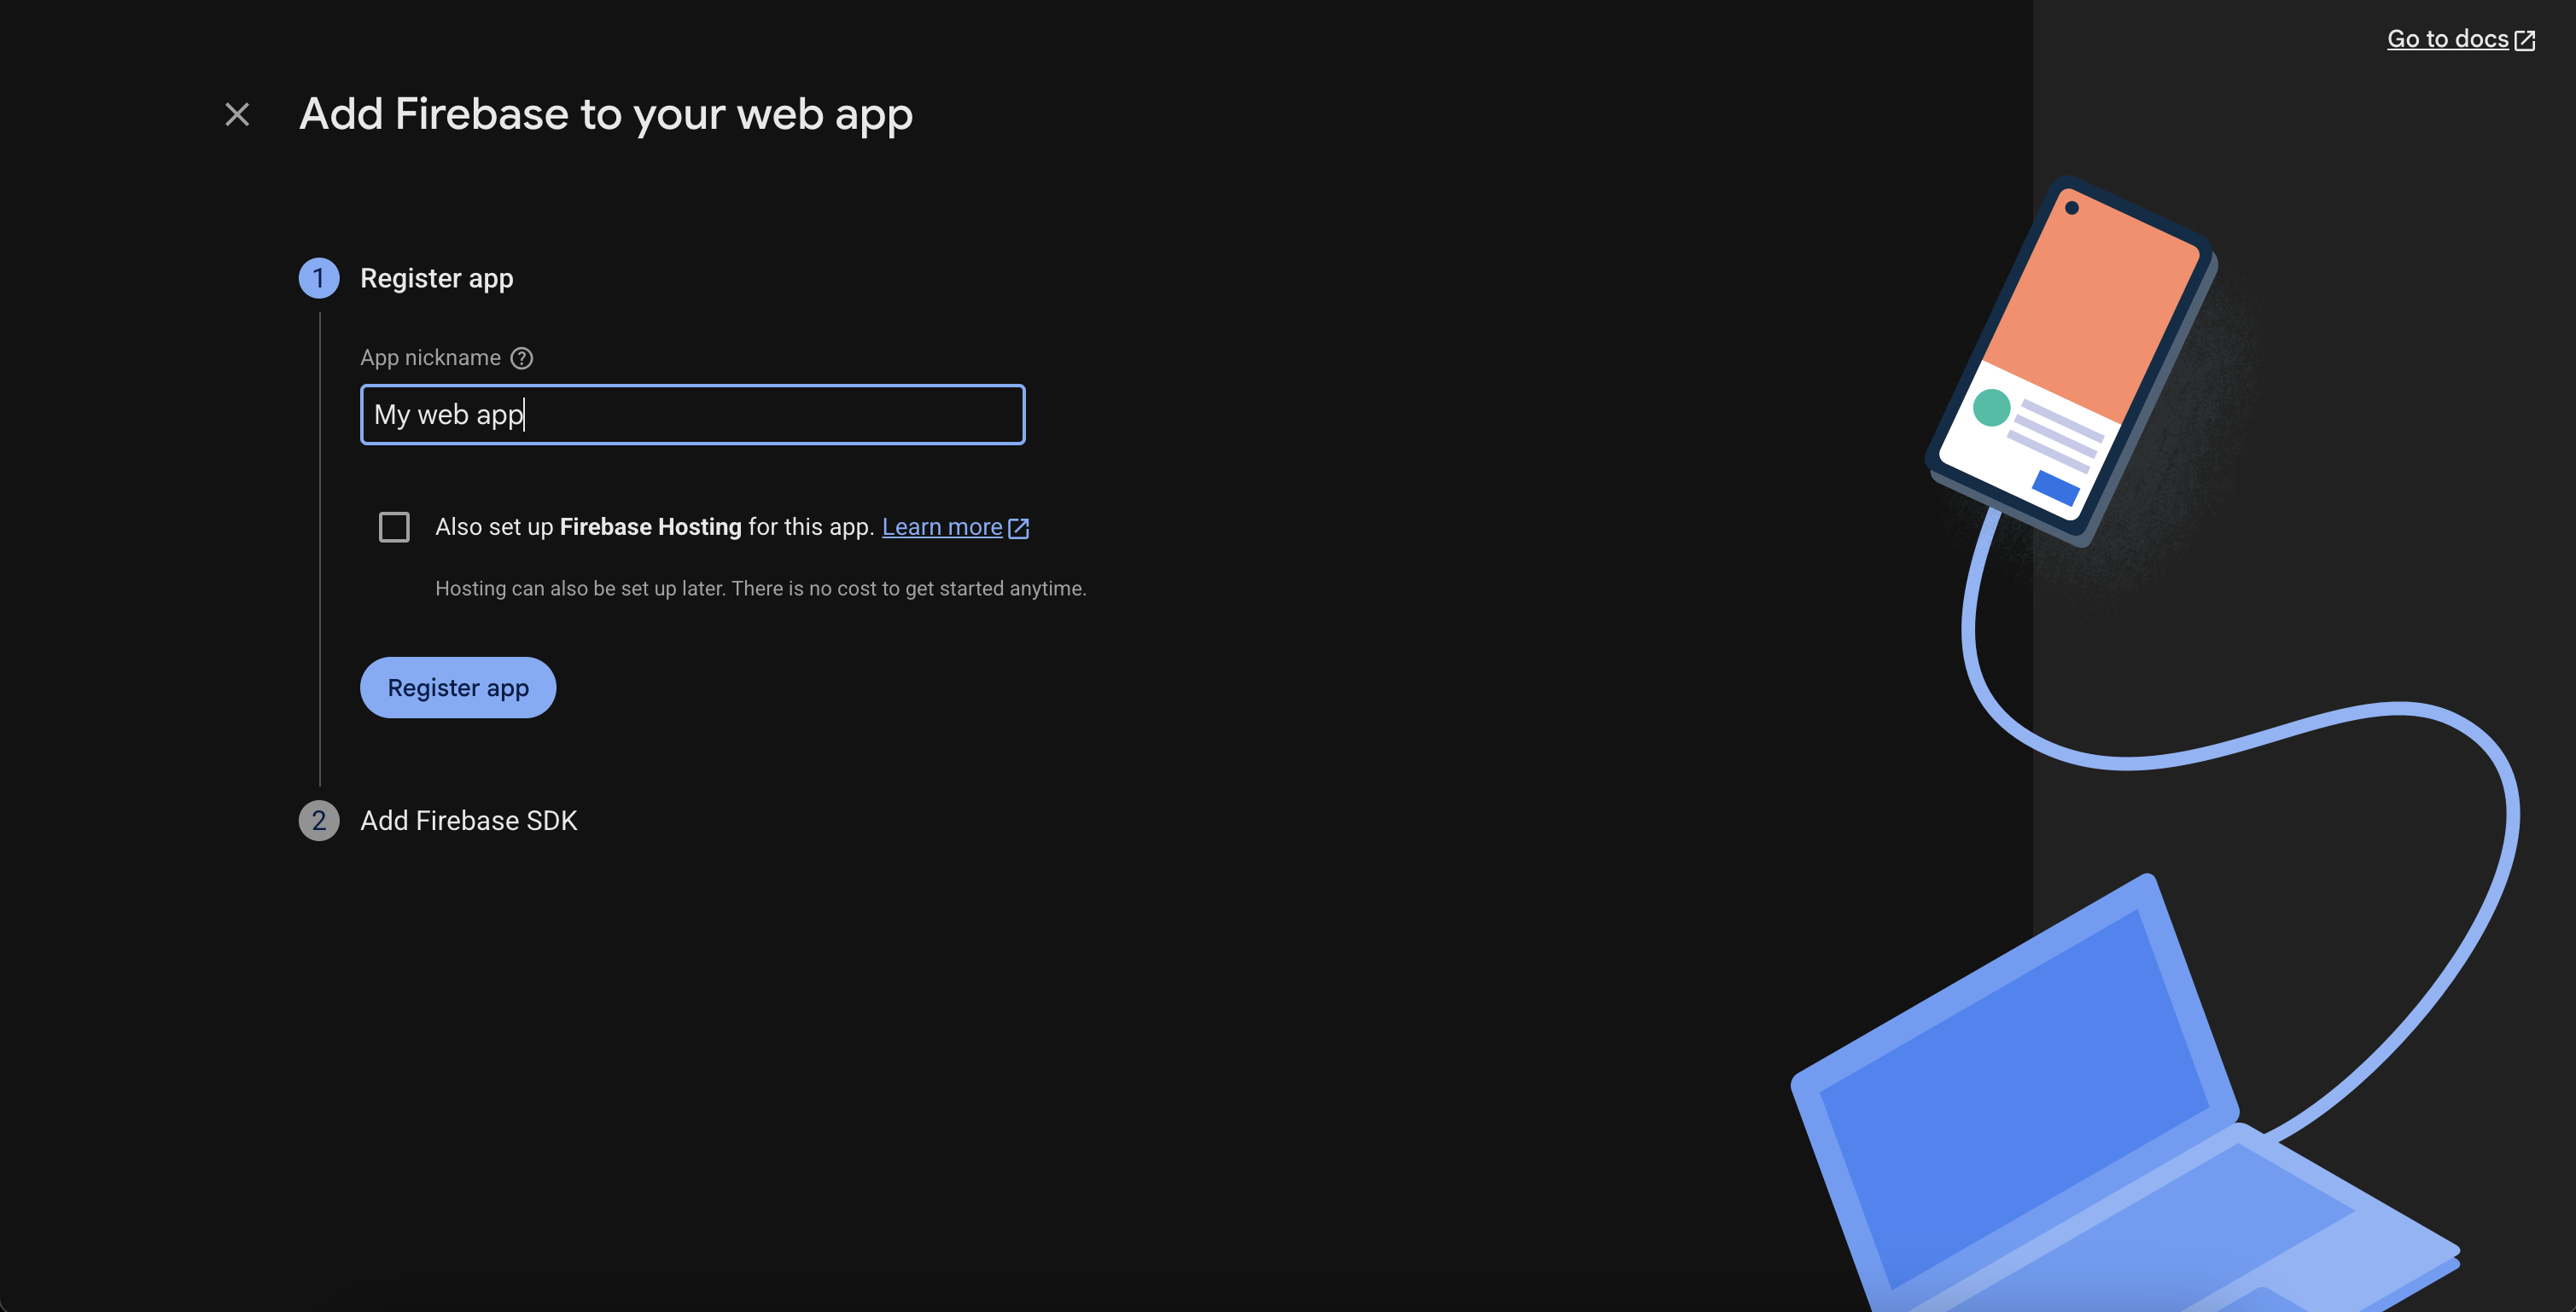Select the step 2 Add Firebase SDK circle badge
This screenshot has width=2576, height=1312.
[319, 821]
